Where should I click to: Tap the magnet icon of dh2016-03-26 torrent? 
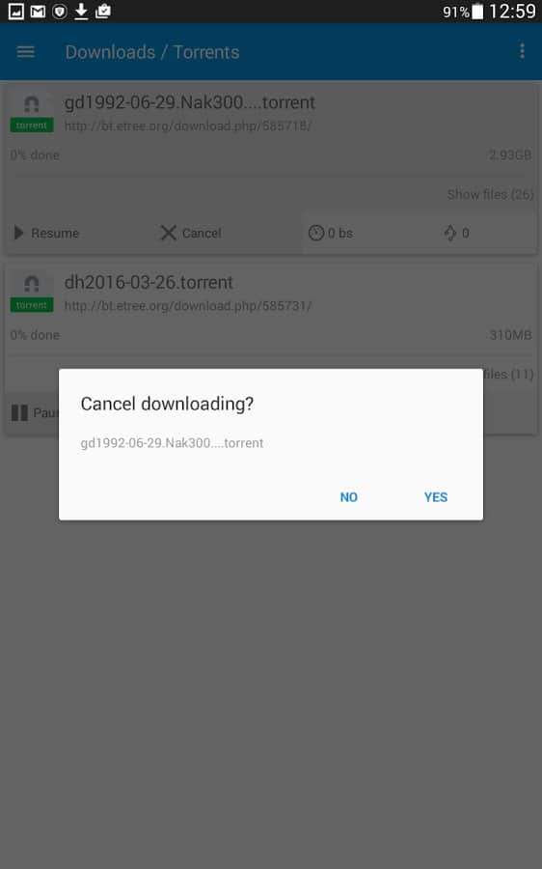coord(32,284)
